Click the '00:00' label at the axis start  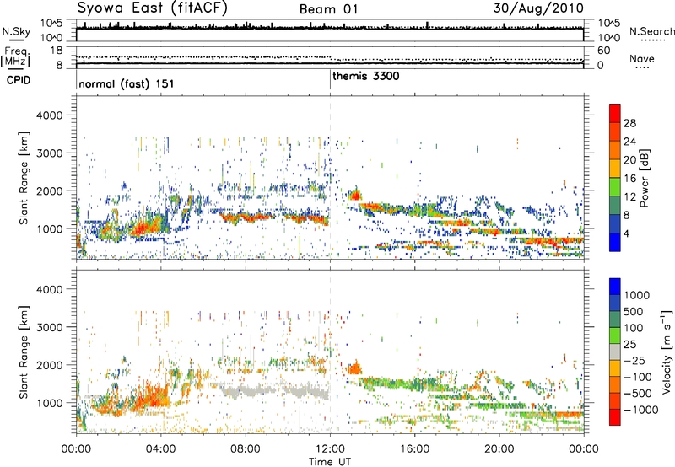pyautogui.click(x=76, y=449)
